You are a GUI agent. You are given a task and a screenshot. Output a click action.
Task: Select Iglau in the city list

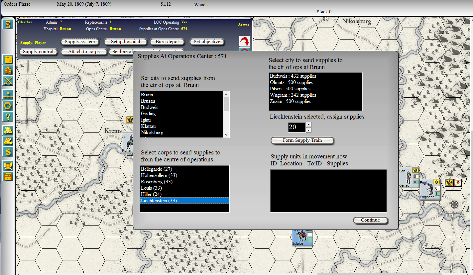point(182,120)
